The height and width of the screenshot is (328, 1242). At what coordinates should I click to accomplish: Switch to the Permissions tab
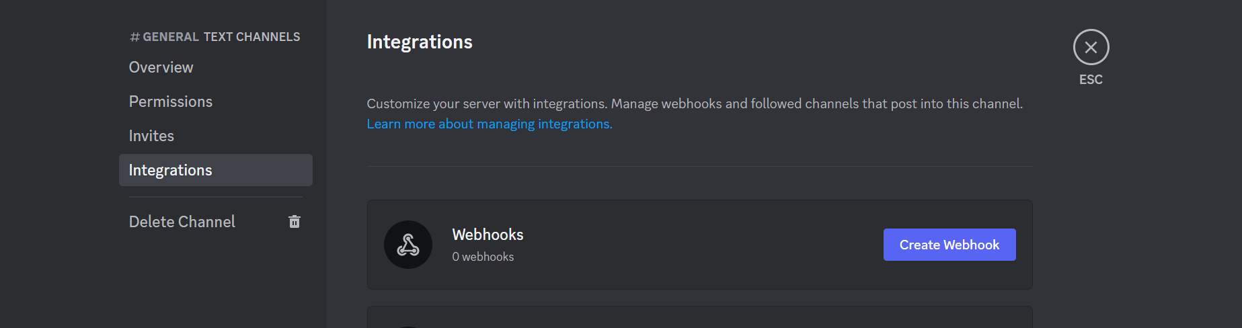pos(171,101)
